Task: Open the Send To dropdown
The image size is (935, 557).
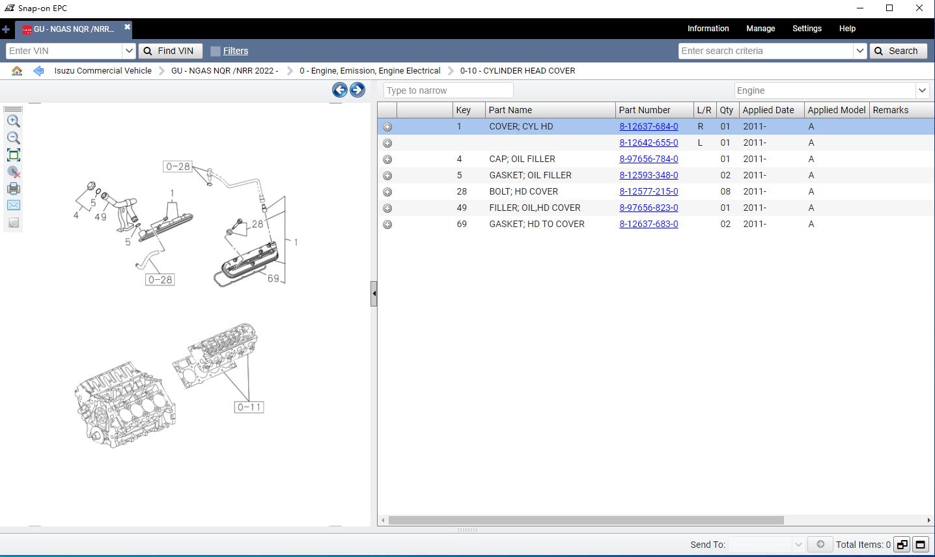Action: tap(798, 544)
